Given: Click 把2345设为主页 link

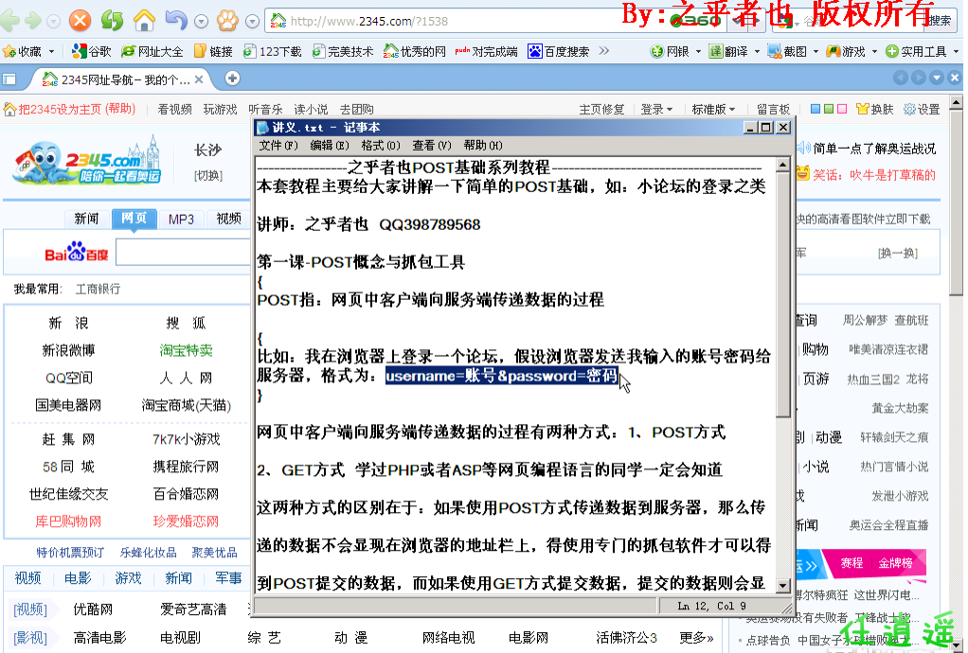Looking at the screenshot, I should click(x=61, y=109).
